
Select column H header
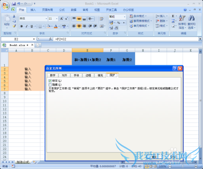coord(143,50)
